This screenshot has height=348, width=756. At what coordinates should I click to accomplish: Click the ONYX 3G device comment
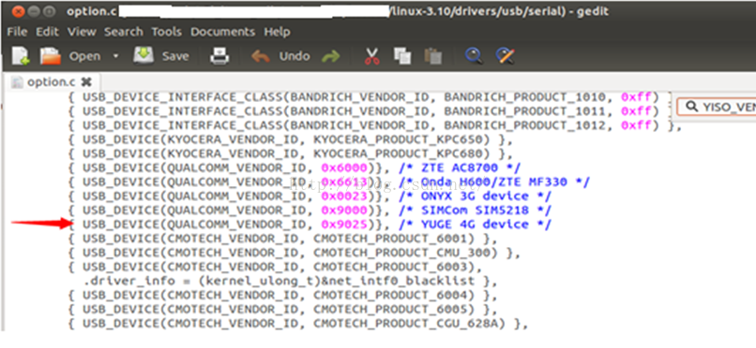[x=475, y=196]
